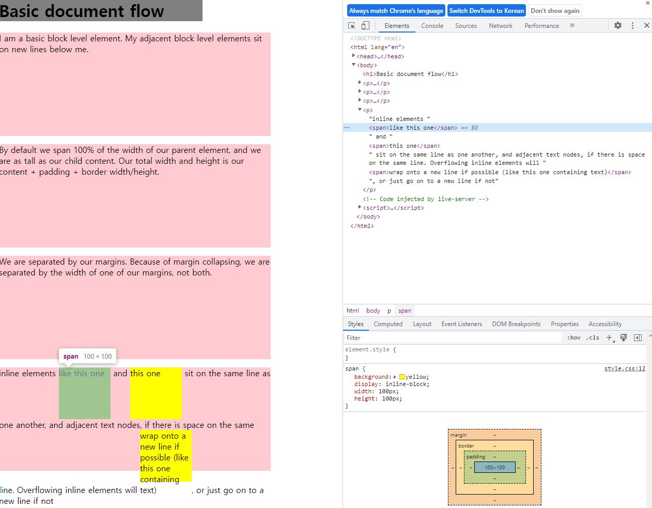Click the new style rule plus icon
Screen dimensions: 652x508
(x=609, y=337)
